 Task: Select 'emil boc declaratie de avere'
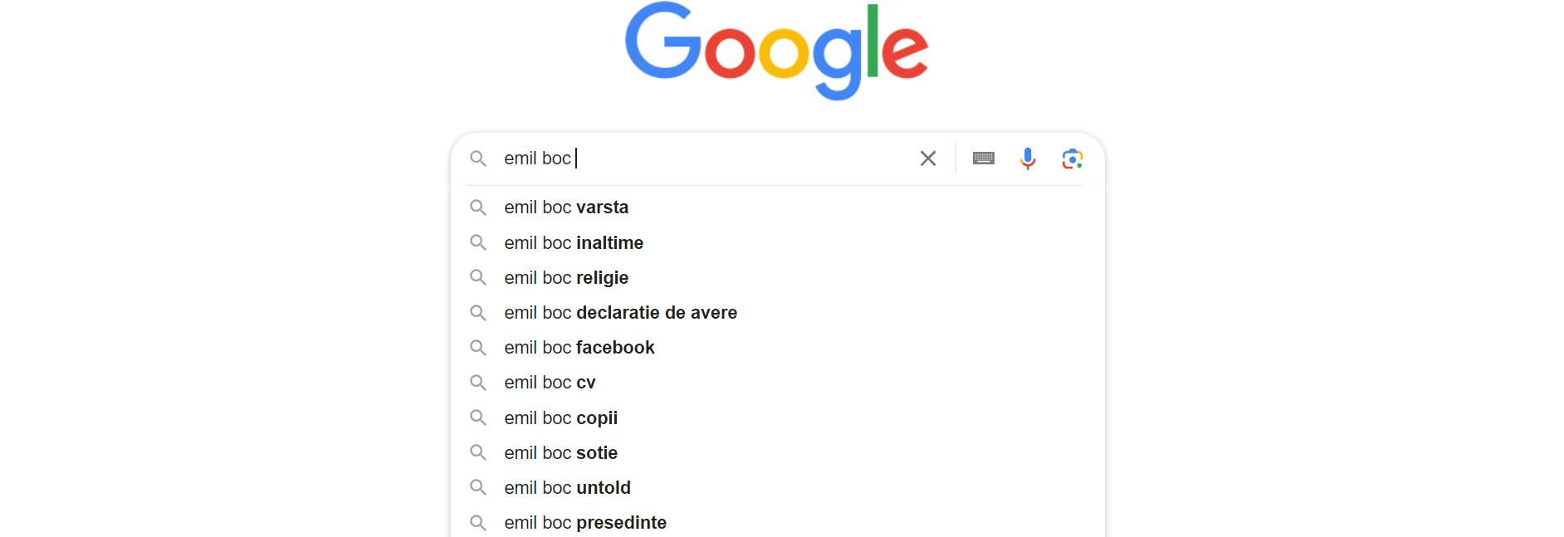click(621, 313)
